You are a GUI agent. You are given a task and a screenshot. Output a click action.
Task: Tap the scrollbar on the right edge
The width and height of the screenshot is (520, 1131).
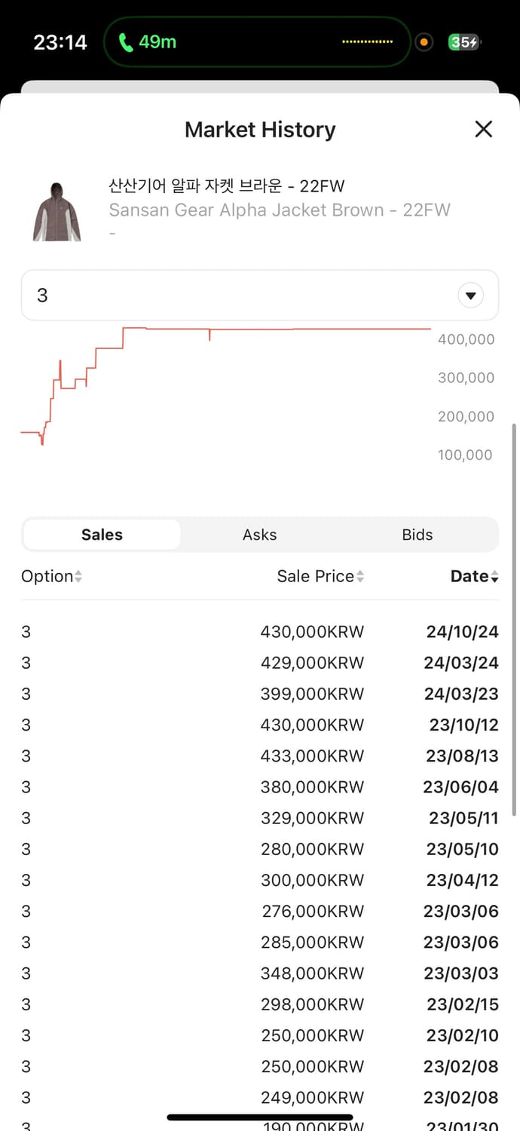tap(514, 618)
